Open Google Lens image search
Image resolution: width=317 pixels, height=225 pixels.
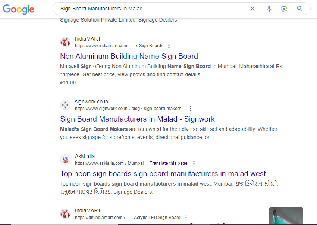pyautogui.click(x=284, y=9)
